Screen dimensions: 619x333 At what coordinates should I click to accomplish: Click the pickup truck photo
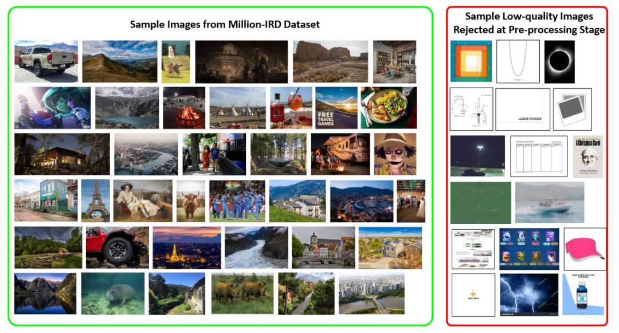tap(46, 61)
